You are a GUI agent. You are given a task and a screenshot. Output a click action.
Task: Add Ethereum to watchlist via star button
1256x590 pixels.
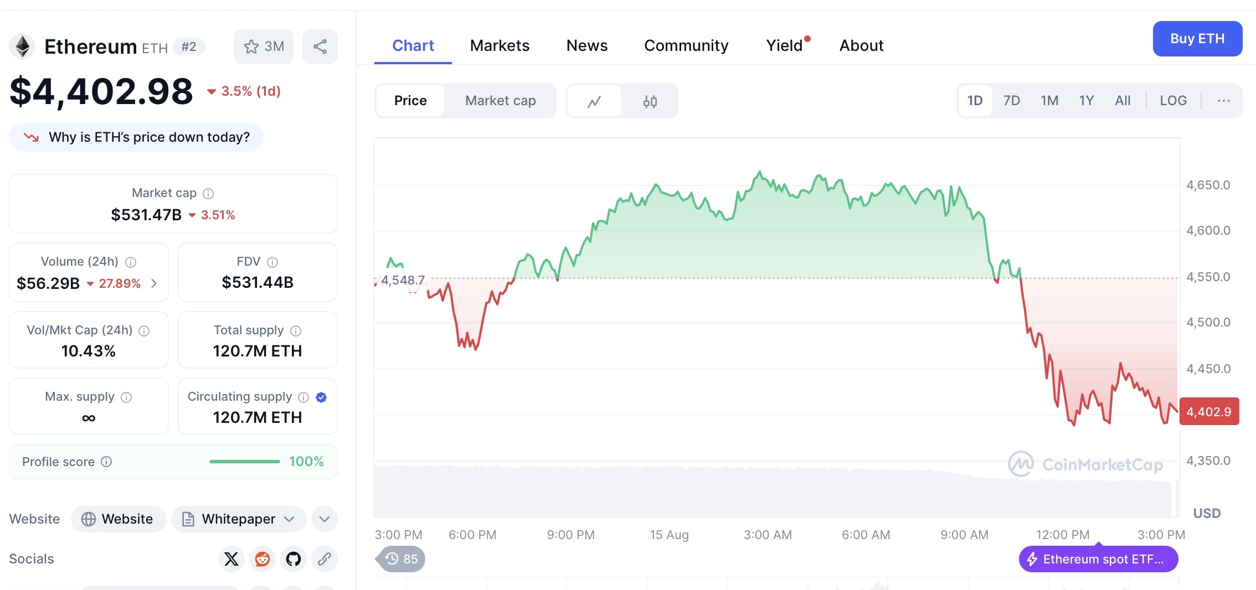click(264, 46)
